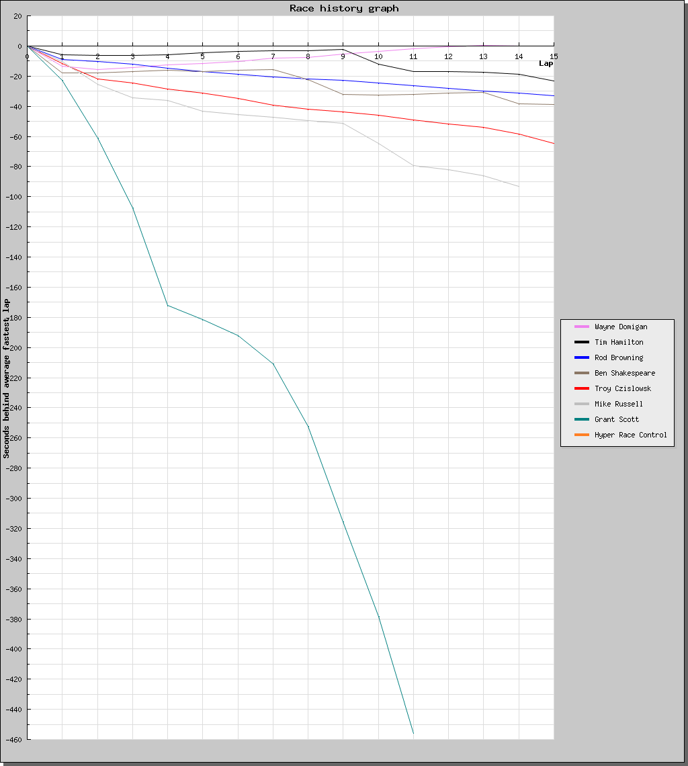Viewport: 688px width, 766px height.
Task: Click the -460 y-axis tick label
Action: pos(13,740)
